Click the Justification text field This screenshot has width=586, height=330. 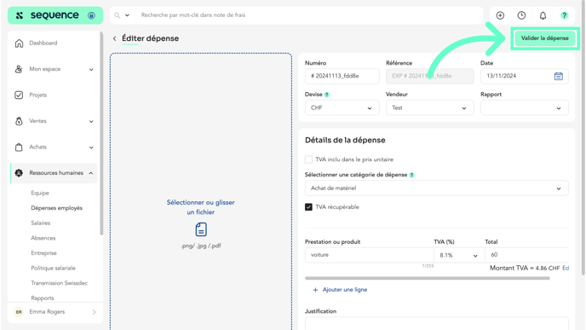click(x=436, y=324)
